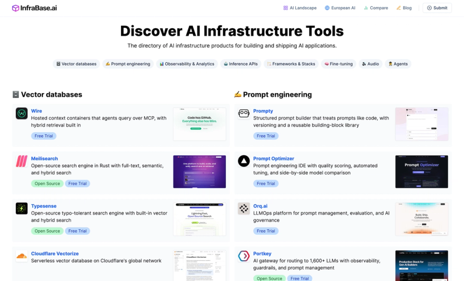Go to the Blog page

404,8
